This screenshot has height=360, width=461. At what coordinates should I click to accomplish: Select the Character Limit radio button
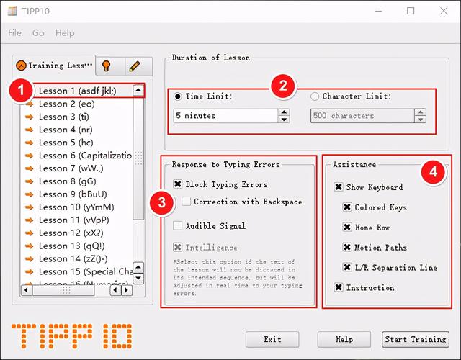click(315, 96)
